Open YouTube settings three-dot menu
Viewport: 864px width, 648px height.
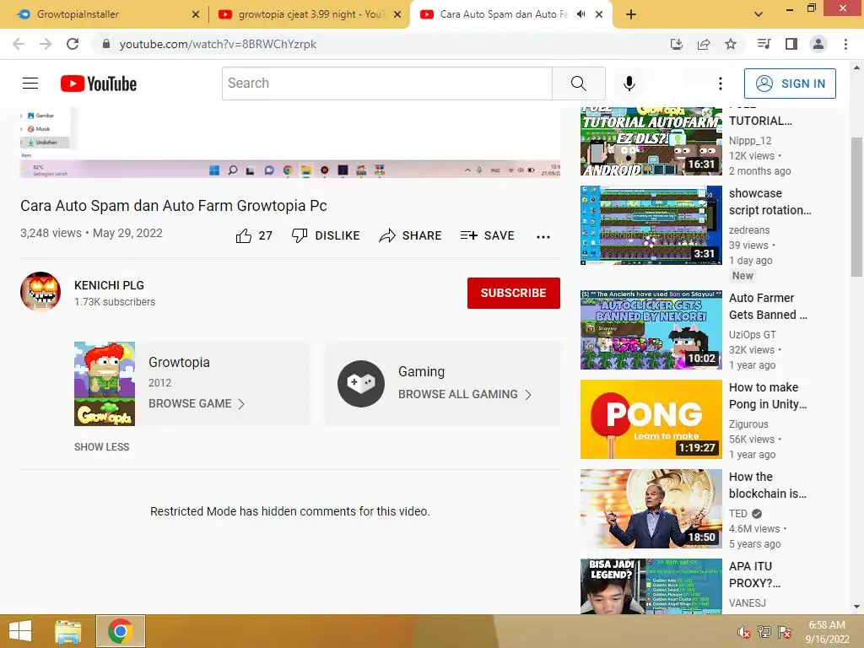[x=721, y=84]
